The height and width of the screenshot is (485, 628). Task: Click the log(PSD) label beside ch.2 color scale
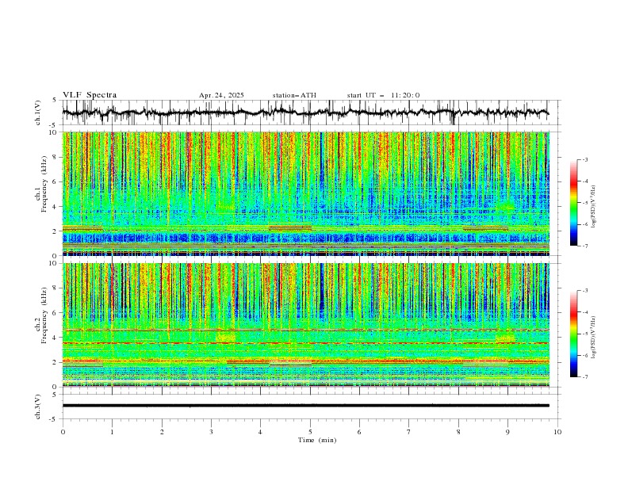(594, 337)
